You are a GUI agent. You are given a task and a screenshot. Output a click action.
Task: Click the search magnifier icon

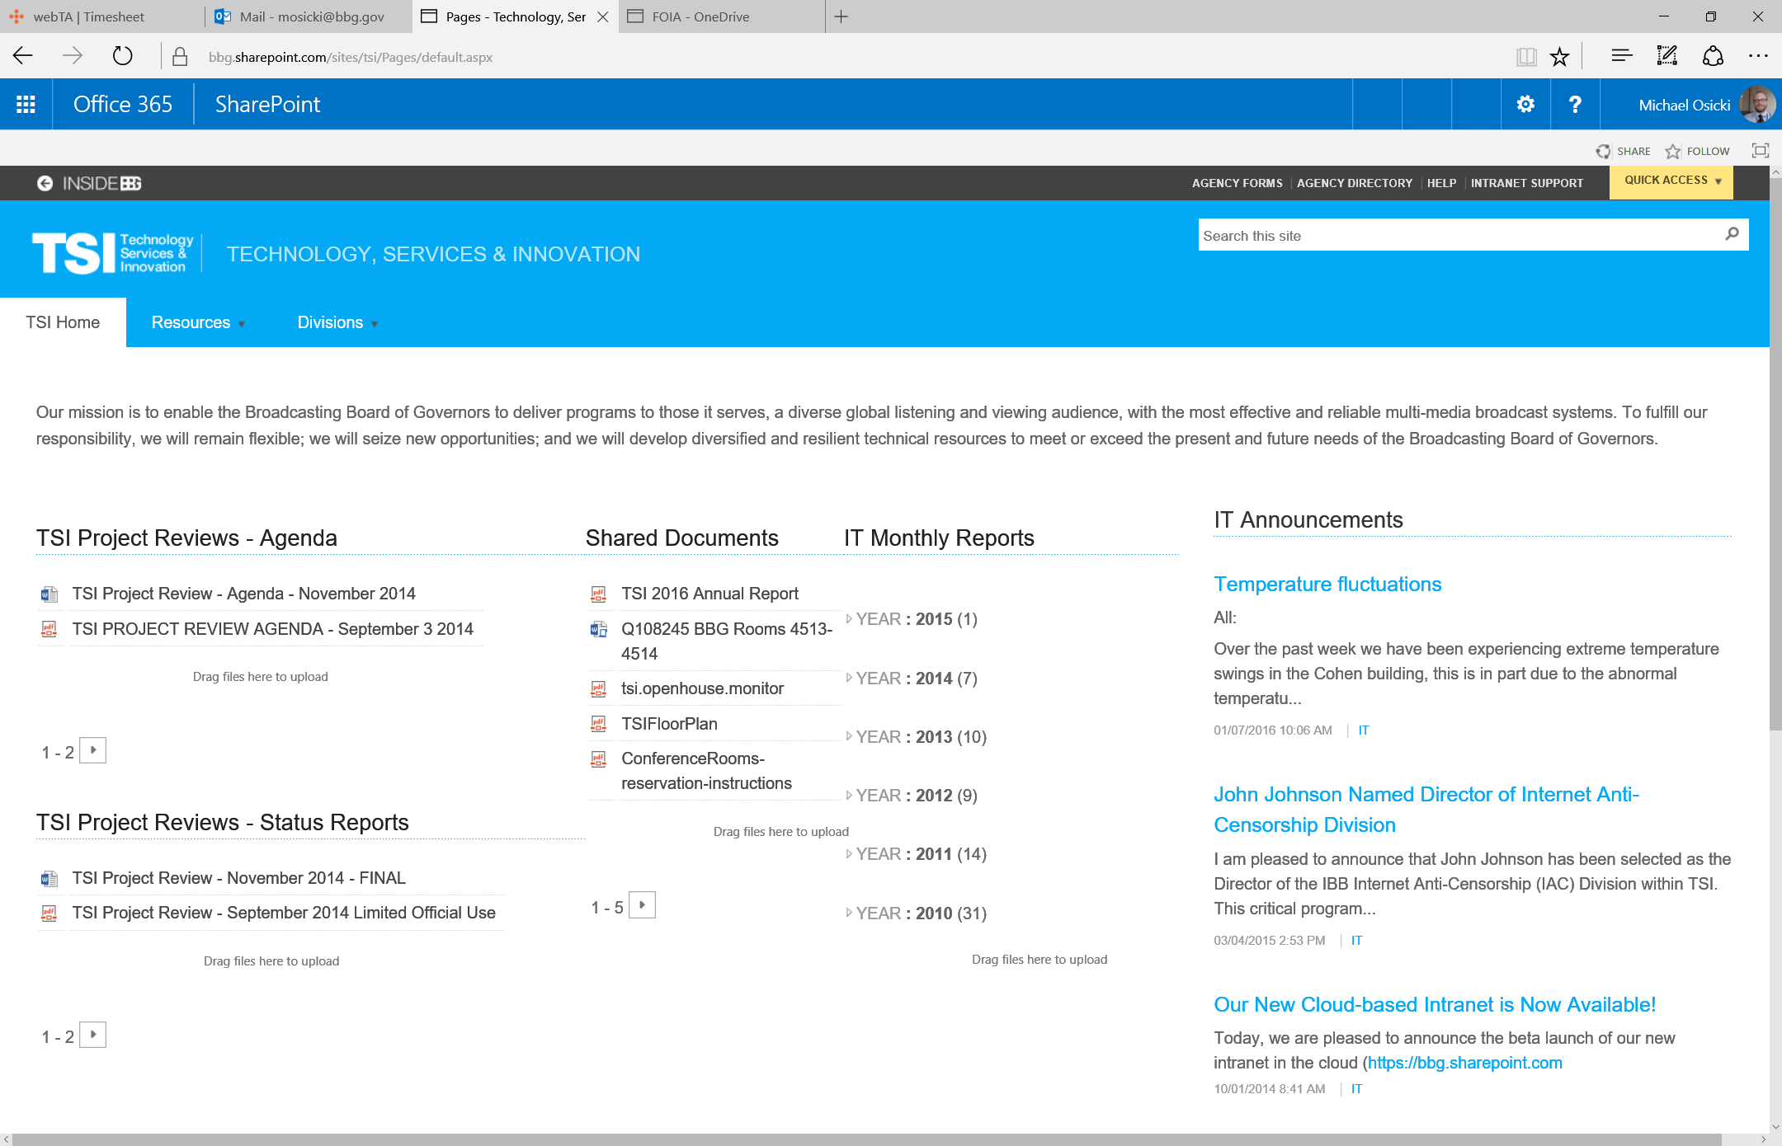tap(1732, 234)
